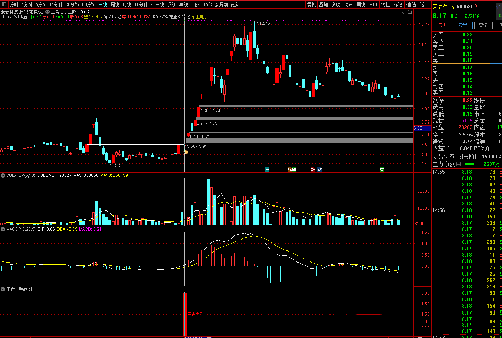Click the 停 event marker on the chart

pyautogui.click(x=267, y=170)
